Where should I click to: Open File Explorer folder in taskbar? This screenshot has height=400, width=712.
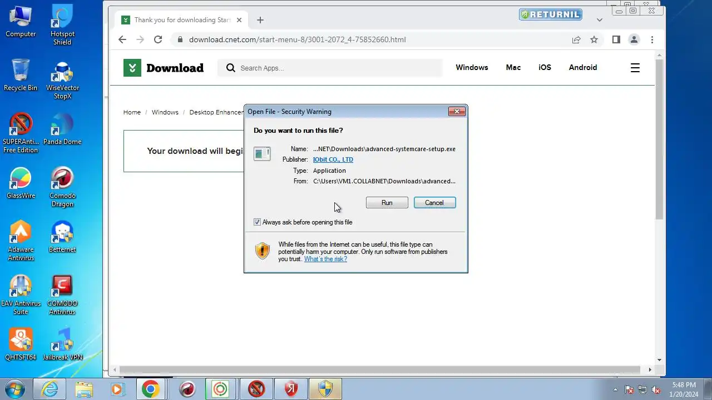[x=83, y=389]
